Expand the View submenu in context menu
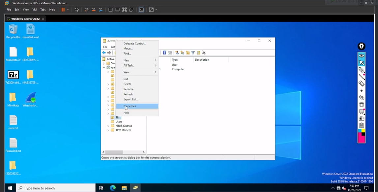378x192 pixels. pyautogui.click(x=137, y=72)
